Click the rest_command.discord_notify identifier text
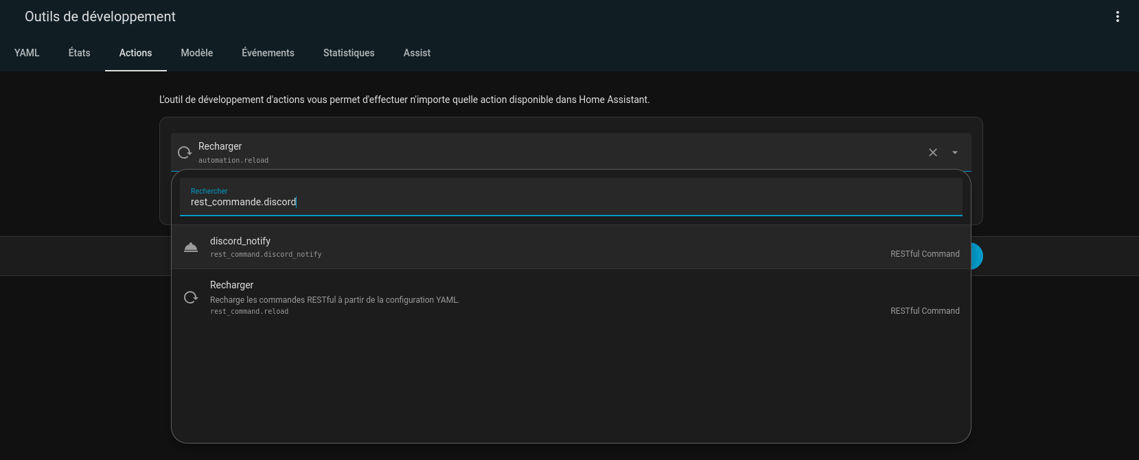1139x460 pixels. (x=266, y=255)
